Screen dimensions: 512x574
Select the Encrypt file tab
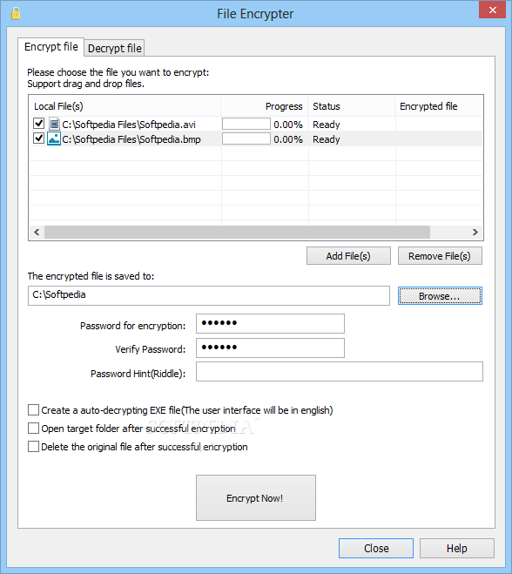(51, 47)
